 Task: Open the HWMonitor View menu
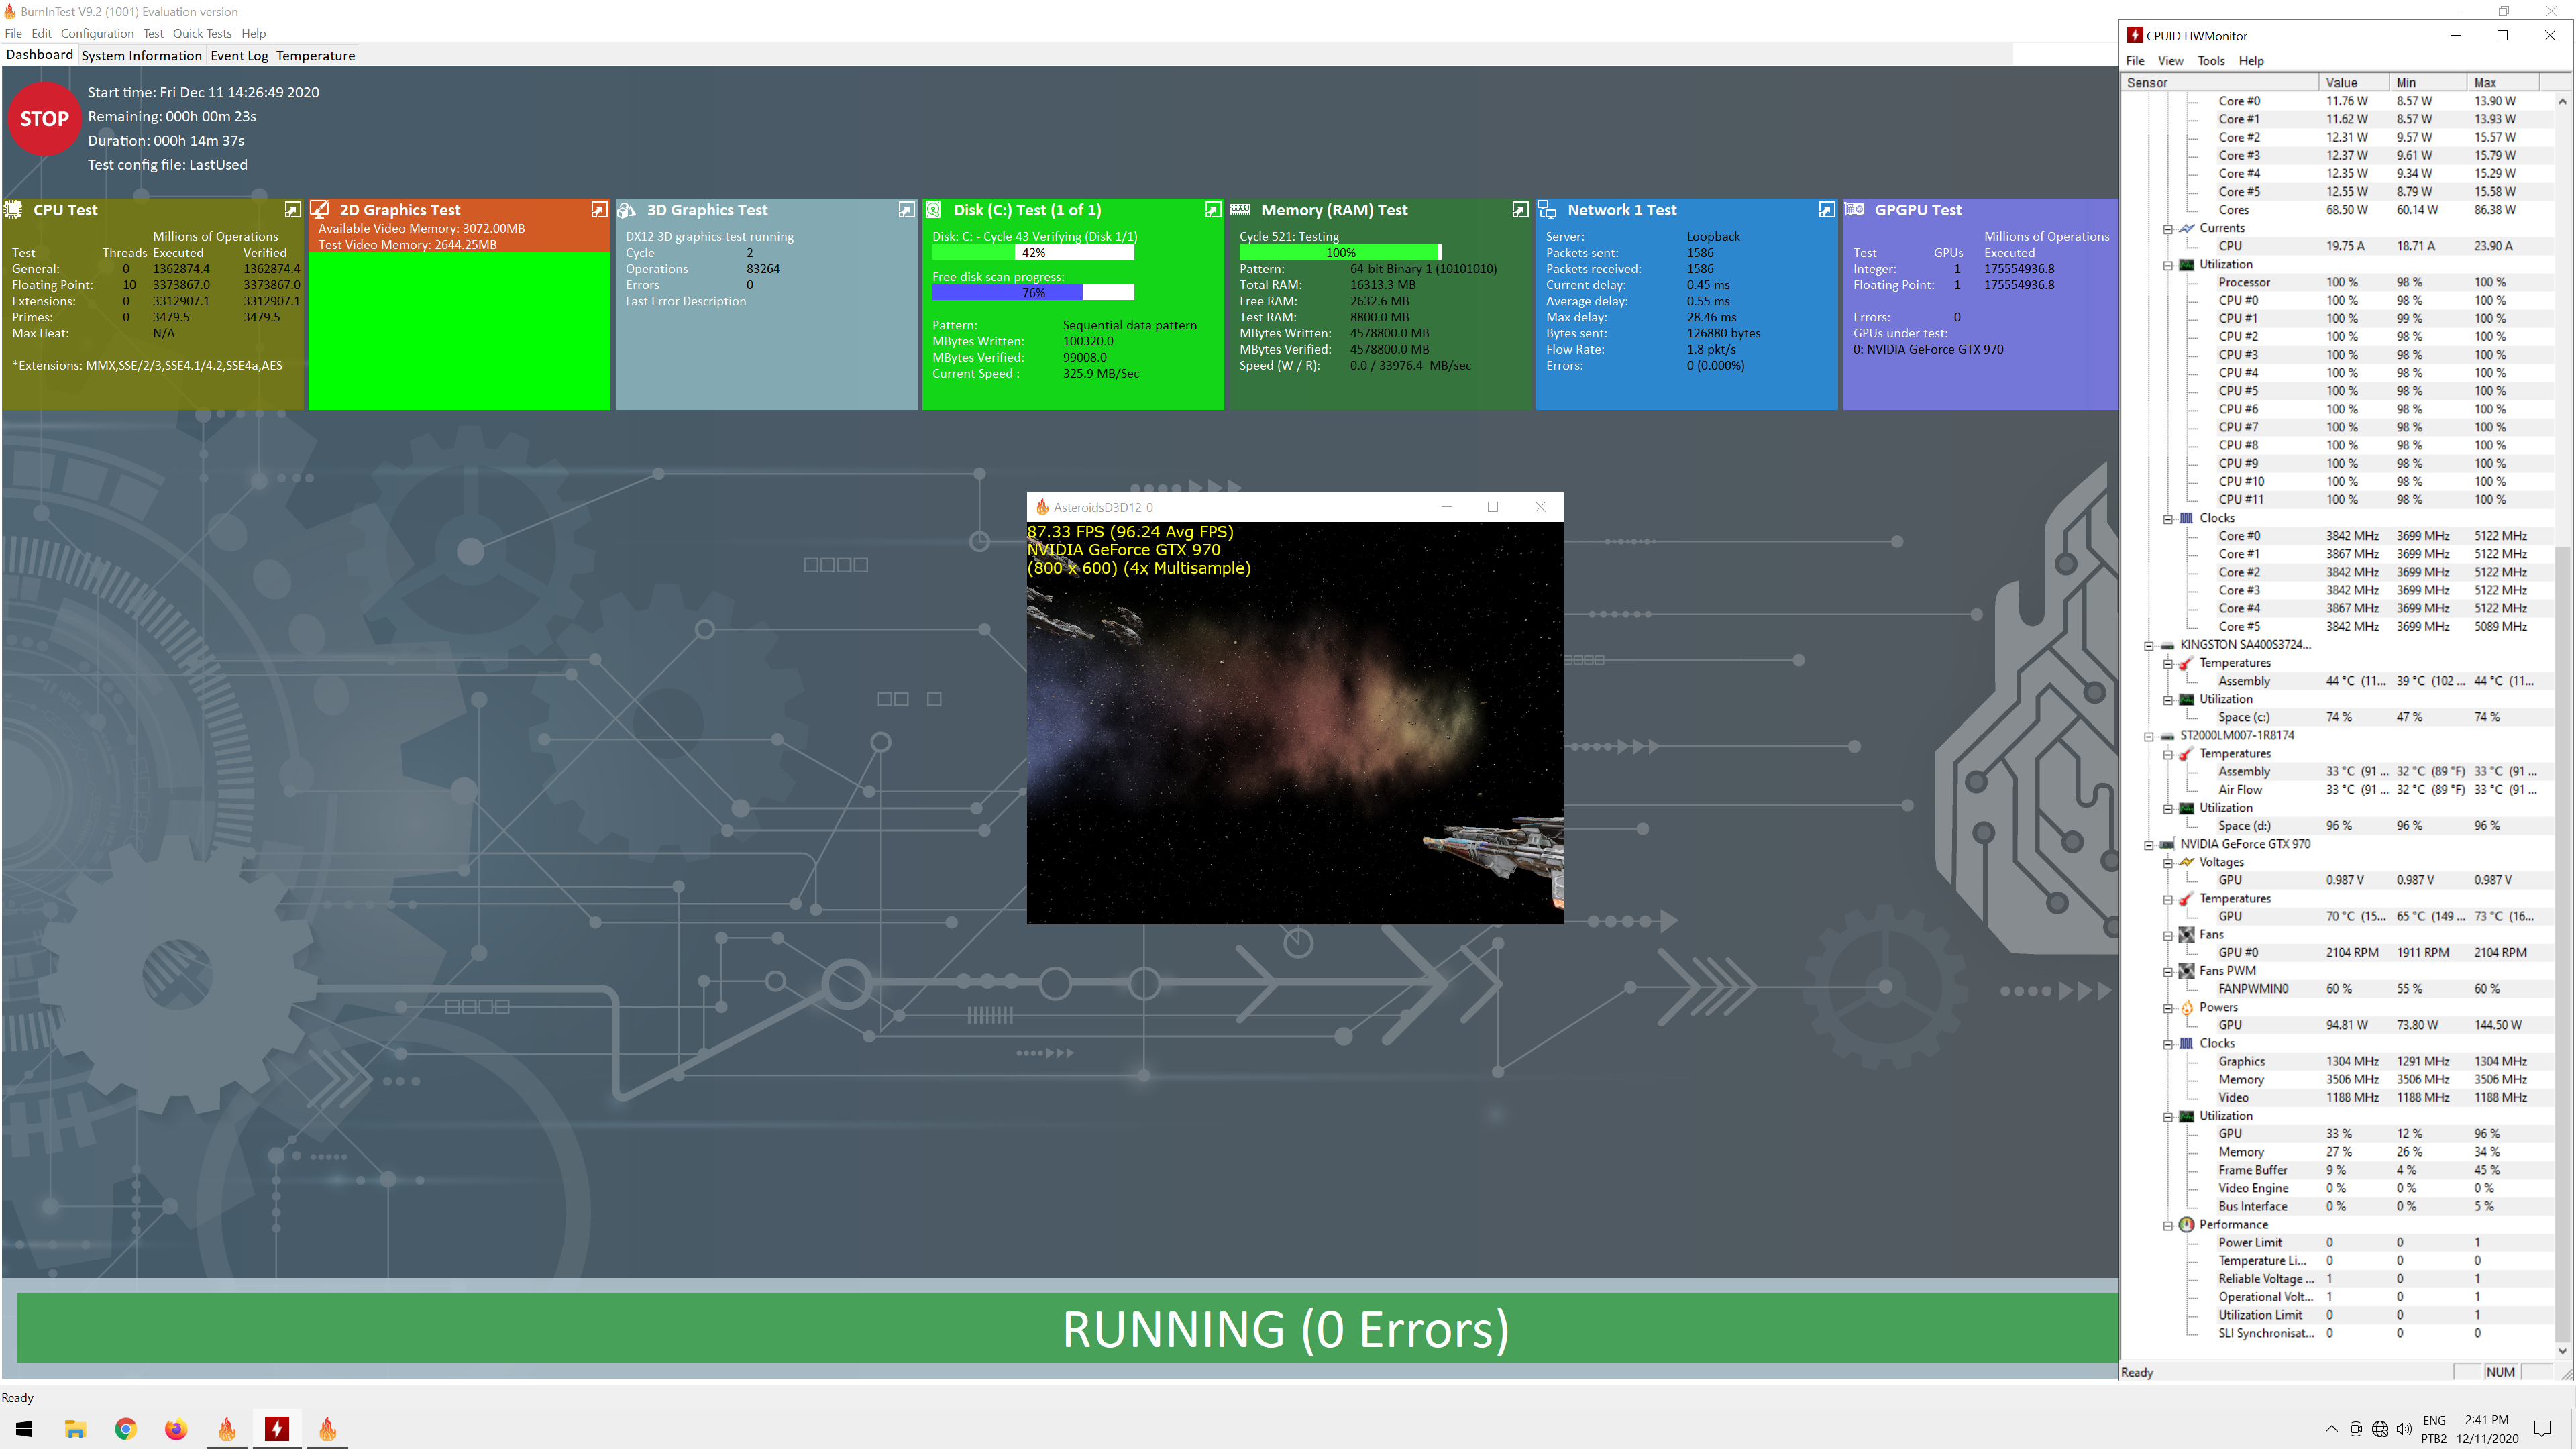[2170, 61]
